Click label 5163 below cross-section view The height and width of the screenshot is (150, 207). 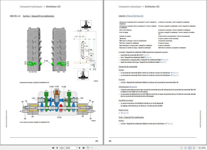point(59,117)
